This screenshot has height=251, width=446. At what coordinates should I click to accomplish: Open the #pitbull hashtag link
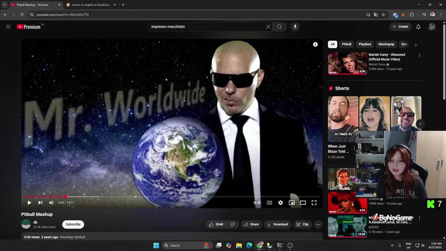pyautogui.click(x=80, y=237)
